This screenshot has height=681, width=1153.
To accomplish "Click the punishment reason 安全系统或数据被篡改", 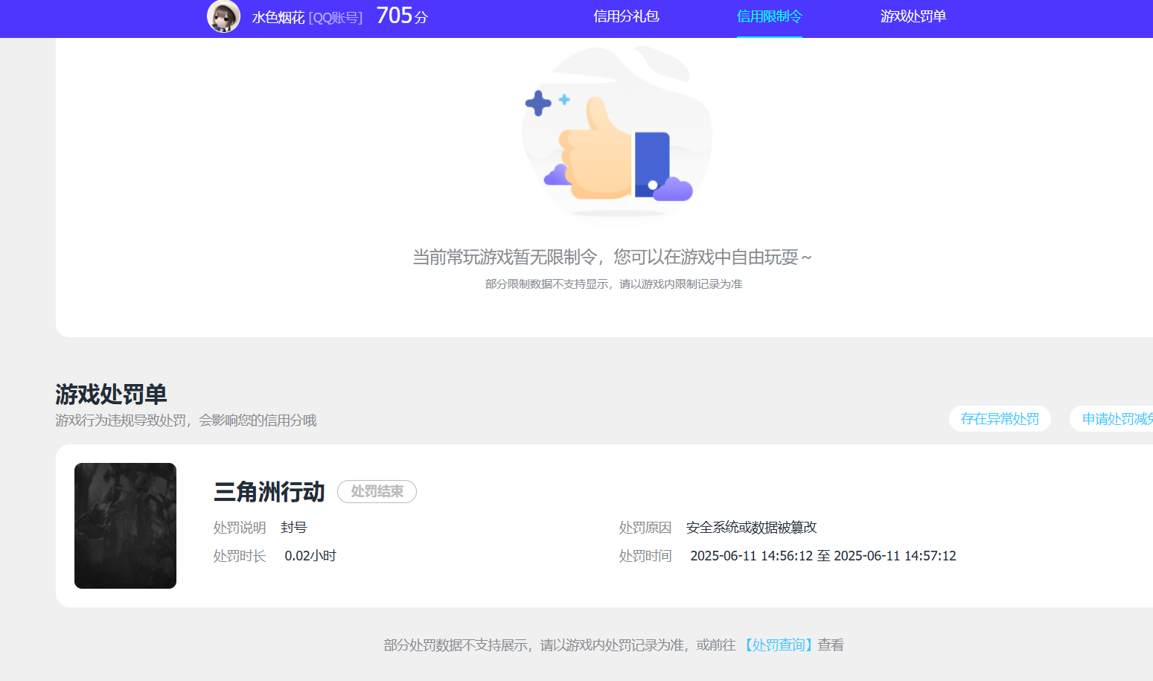I will click(752, 527).
